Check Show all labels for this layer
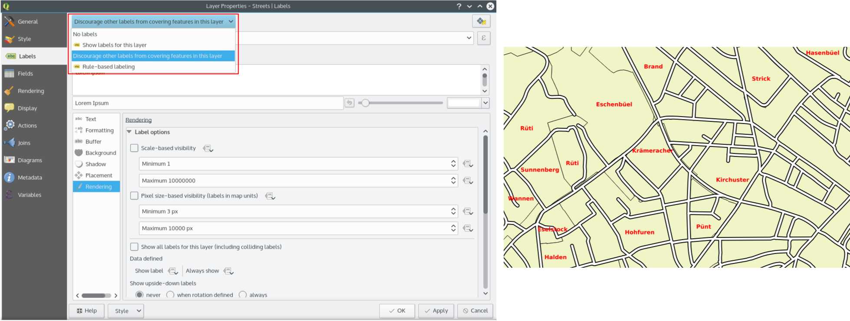The image size is (850, 321). (x=135, y=247)
